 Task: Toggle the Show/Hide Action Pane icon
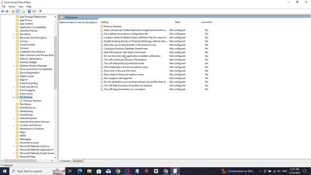34,12
